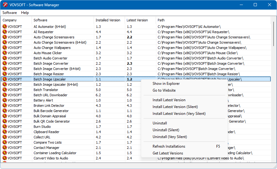Click the window resize grip in status bar
Viewport: 277px width, 169px height.
pos(275,167)
